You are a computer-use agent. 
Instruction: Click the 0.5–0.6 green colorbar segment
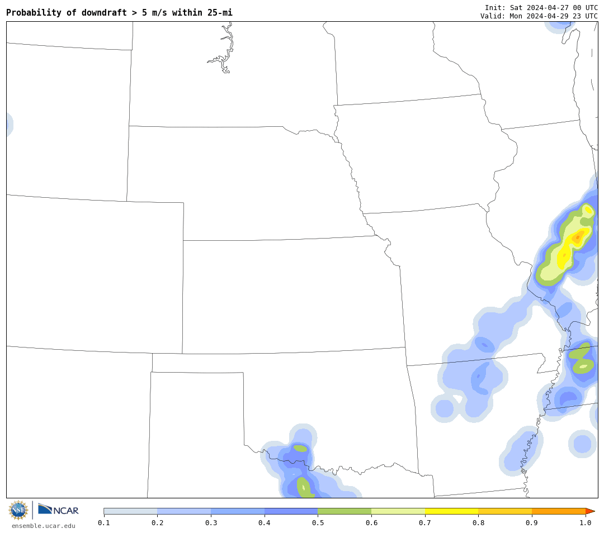345,511
